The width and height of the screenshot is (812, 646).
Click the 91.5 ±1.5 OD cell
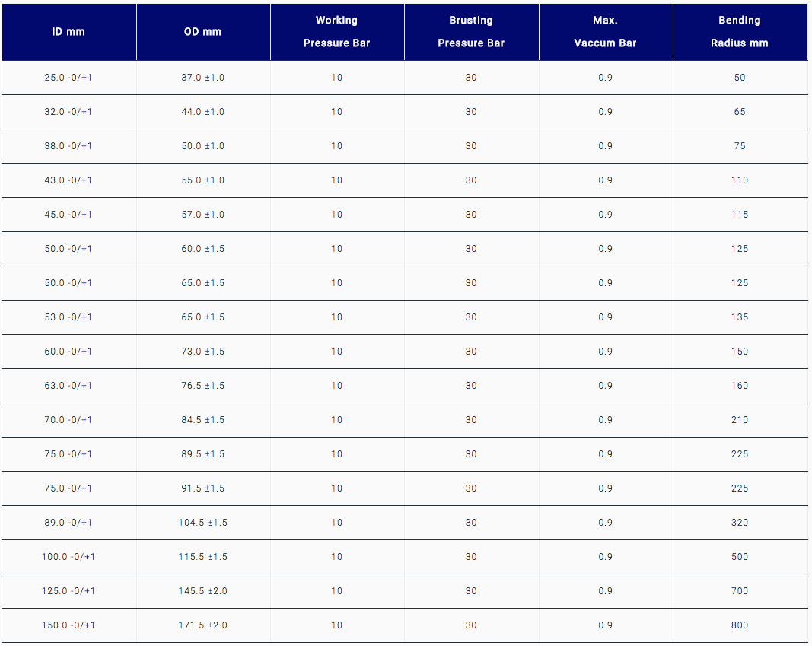pos(202,488)
